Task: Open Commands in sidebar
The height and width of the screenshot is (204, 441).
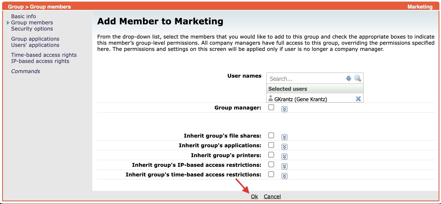Action: pyautogui.click(x=25, y=71)
